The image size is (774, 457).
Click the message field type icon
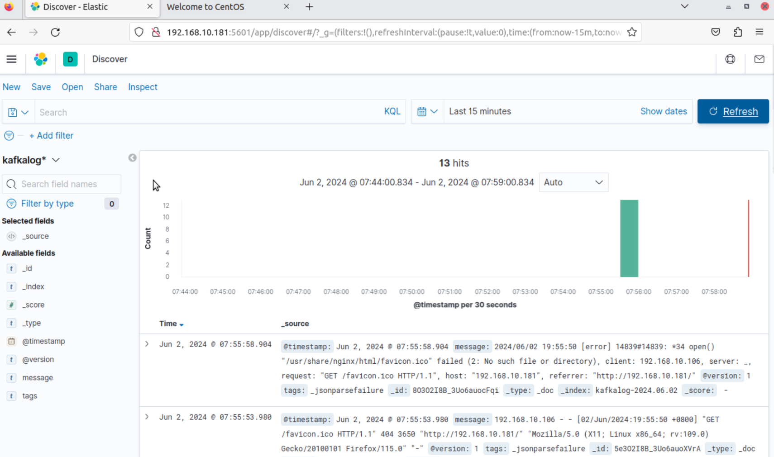(11, 378)
